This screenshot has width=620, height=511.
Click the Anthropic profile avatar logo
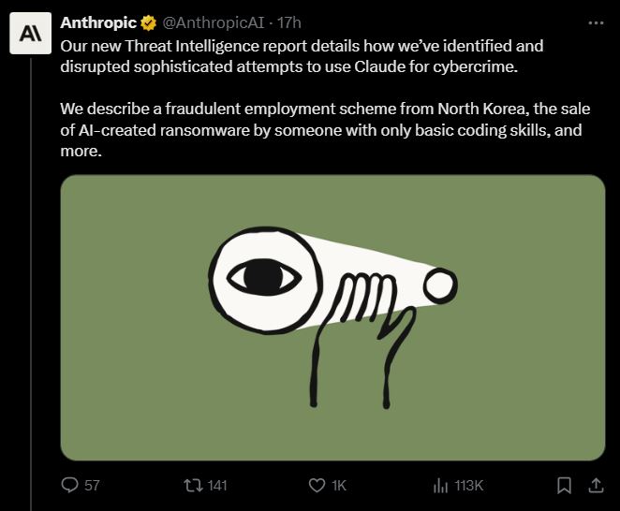(x=30, y=36)
